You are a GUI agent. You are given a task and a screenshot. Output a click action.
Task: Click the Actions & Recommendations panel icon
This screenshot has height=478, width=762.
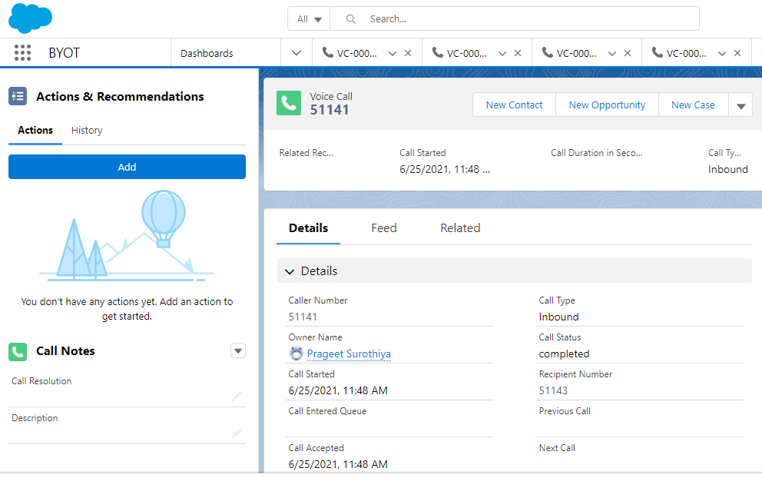tap(17, 96)
